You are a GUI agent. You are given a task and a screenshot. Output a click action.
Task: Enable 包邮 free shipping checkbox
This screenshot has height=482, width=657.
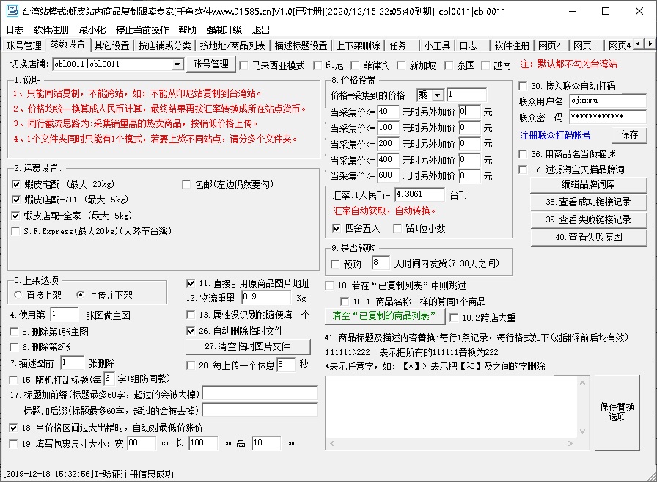[x=186, y=184]
